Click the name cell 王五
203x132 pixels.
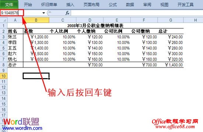(x=15, y=48)
